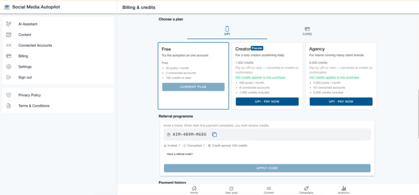Screen dimensions: 419x195
Task: Click the Campaigns rocket icon
Action: coord(306,188)
